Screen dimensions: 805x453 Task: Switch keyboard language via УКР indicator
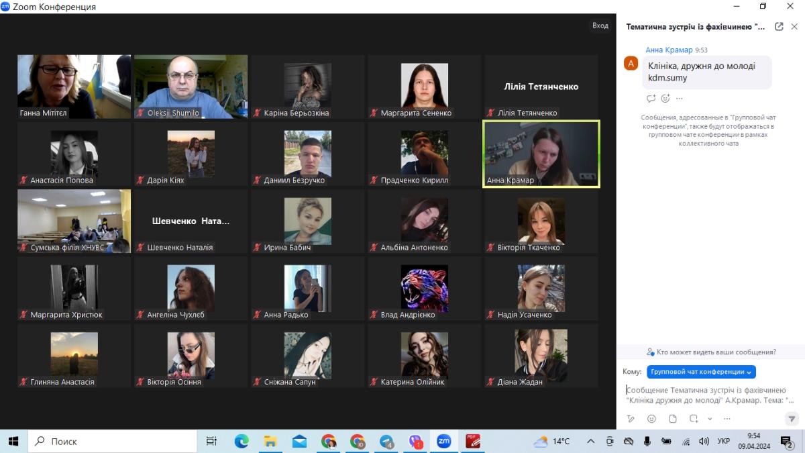(724, 441)
